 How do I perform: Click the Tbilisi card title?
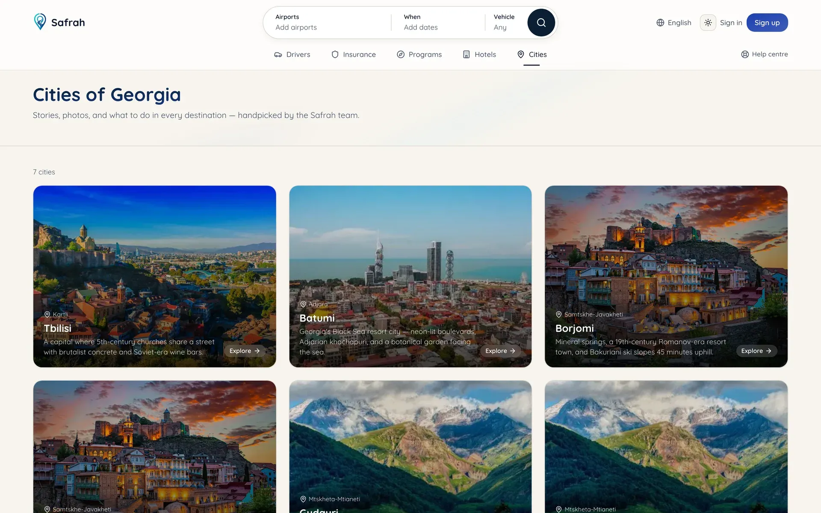coord(57,328)
